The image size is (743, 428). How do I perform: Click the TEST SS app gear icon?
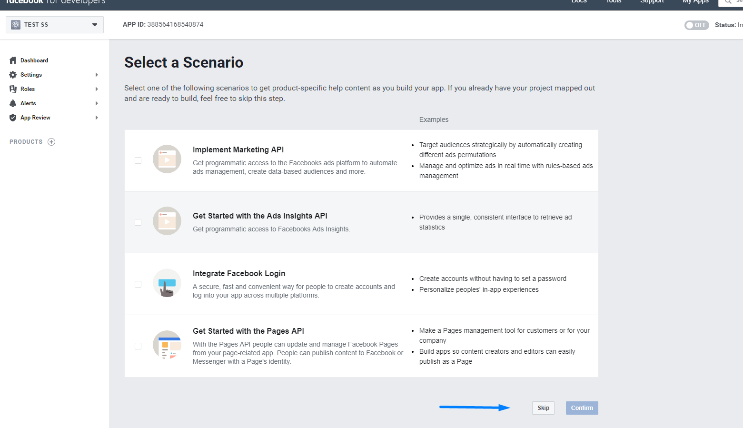[16, 25]
